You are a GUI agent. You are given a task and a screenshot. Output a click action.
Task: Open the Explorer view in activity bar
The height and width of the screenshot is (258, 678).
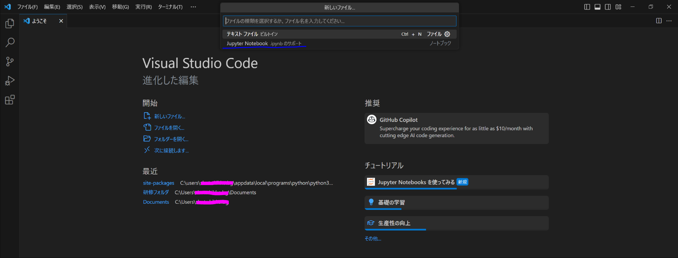pos(10,24)
